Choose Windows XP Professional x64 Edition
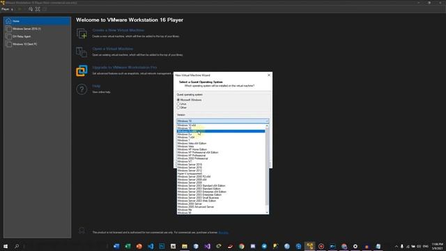The image size is (446, 251). coord(221,153)
